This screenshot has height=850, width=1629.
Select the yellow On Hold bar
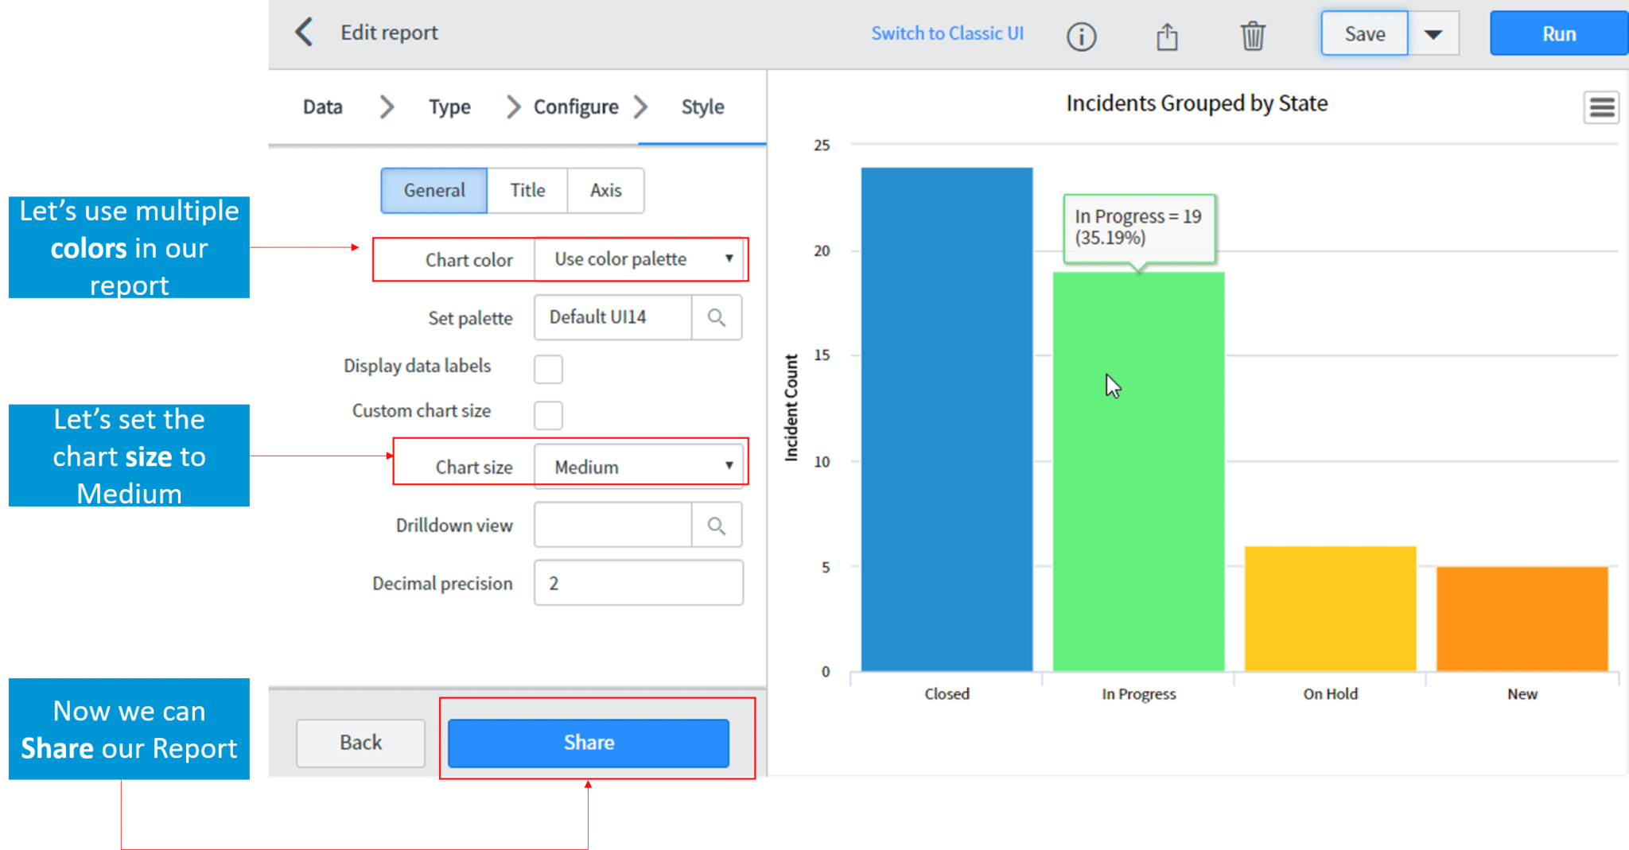pos(1330,608)
